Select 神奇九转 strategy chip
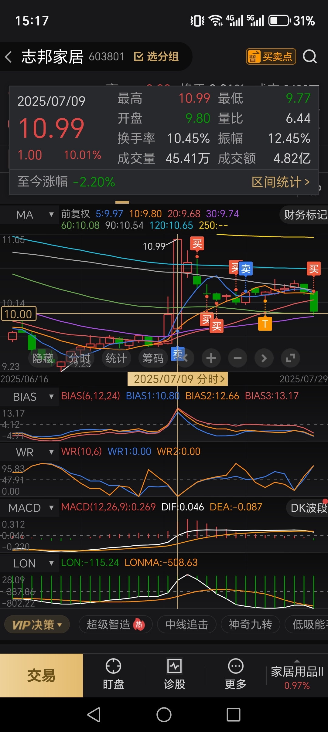The height and width of the screenshot is (732, 328). point(250,625)
